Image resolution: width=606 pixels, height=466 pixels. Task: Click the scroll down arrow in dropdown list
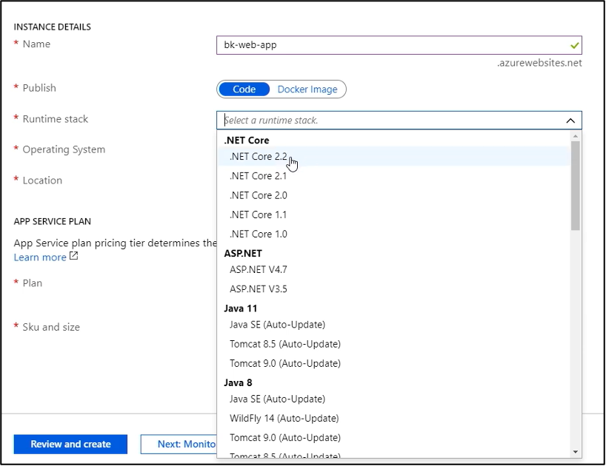576,451
